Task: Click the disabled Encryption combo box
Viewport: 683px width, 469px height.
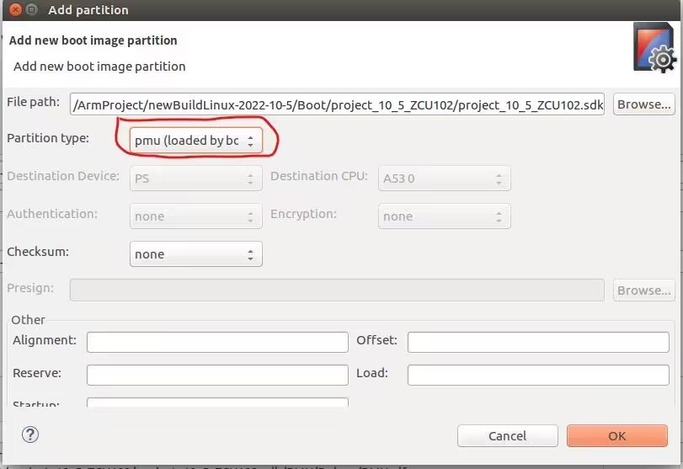Action: 445,216
